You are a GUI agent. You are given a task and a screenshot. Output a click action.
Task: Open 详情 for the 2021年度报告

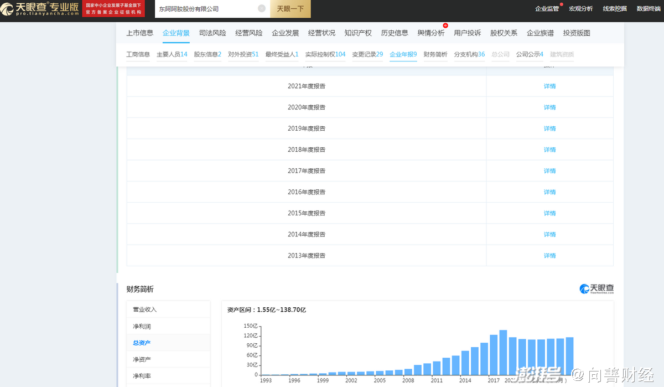point(549,86)
